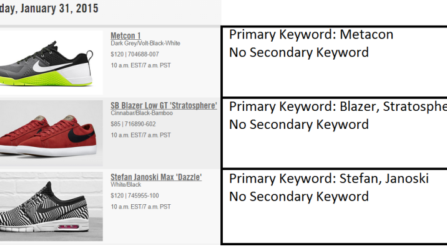Open the Metcon 1 product link
This screenshot has width=447, height=249.
(x=124, y=35)
